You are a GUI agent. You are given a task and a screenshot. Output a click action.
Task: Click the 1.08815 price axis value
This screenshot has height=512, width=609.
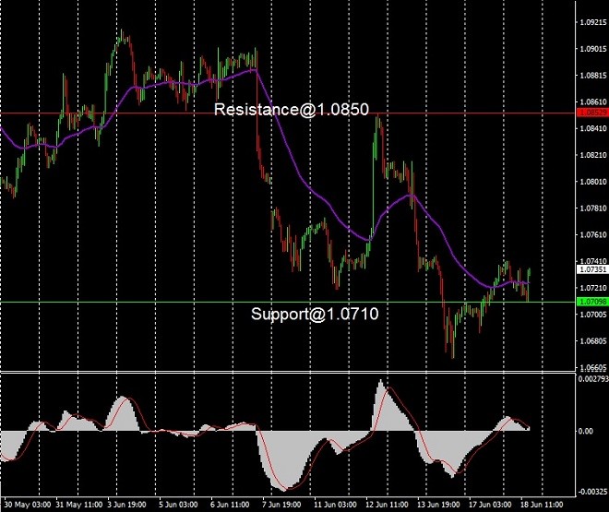[593, 76]
